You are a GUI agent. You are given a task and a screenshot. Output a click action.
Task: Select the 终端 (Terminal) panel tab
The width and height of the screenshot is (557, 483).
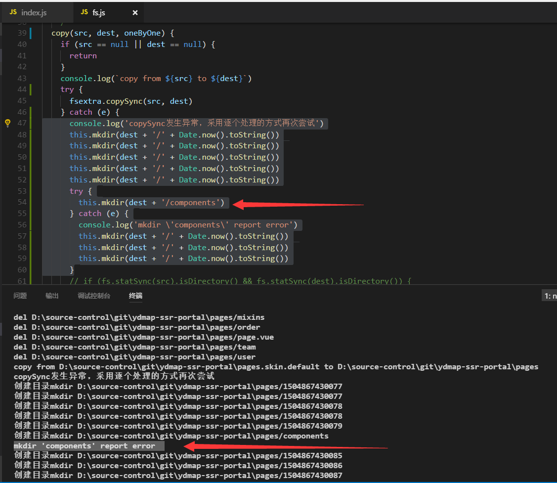[x=135, y=296]
